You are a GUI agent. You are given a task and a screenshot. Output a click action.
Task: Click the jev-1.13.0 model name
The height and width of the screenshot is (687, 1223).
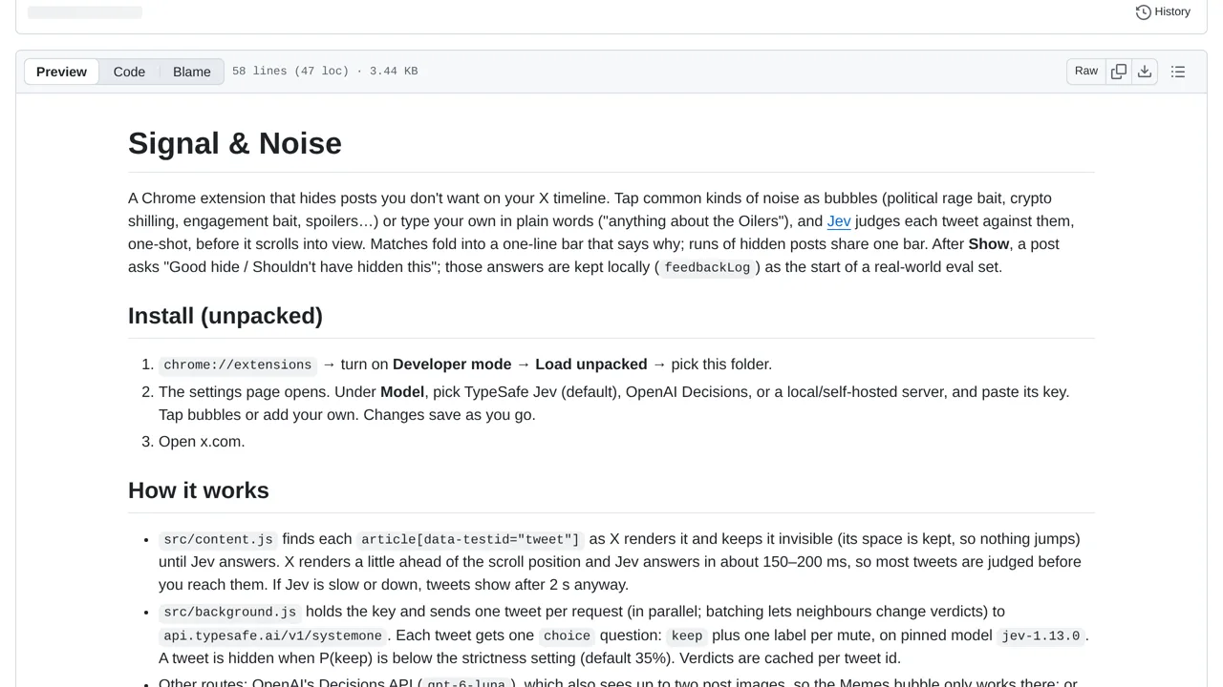(1041, 636)
